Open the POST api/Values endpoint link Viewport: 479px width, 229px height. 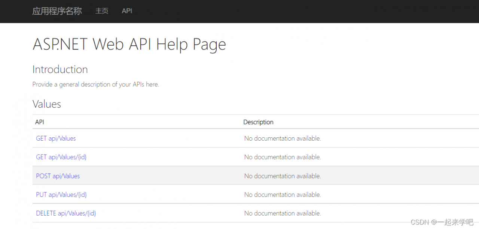tap(58, 176)
